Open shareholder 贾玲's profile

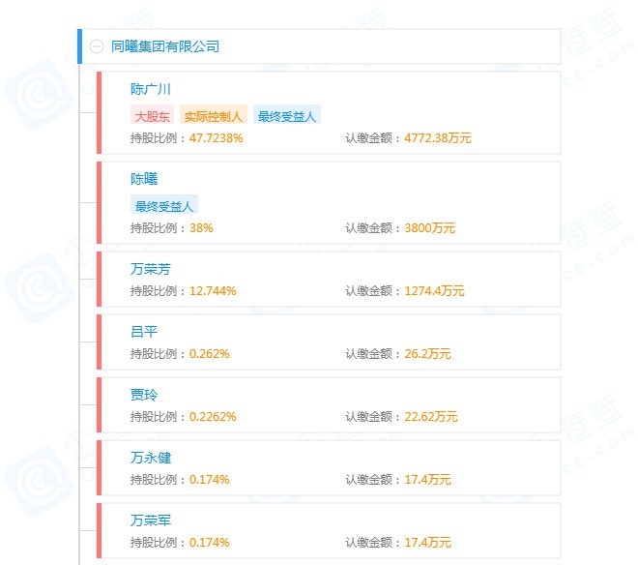(144, 395)
